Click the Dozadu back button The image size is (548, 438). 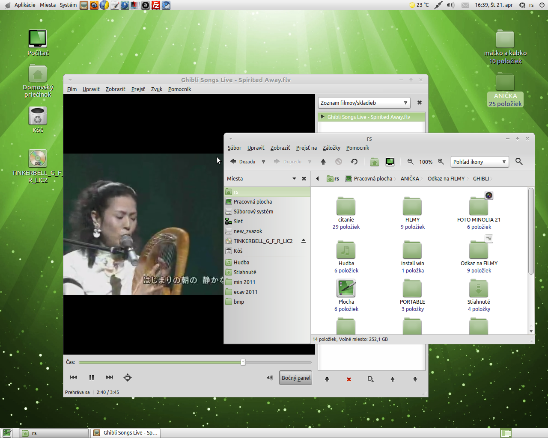pos(243,162)
